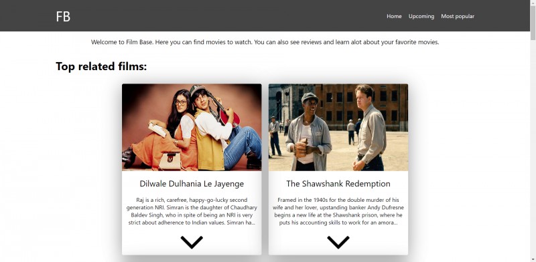Viewport: 536px width, 262px height.
Task: Click the FB site logo
Action: coord(63,16)
